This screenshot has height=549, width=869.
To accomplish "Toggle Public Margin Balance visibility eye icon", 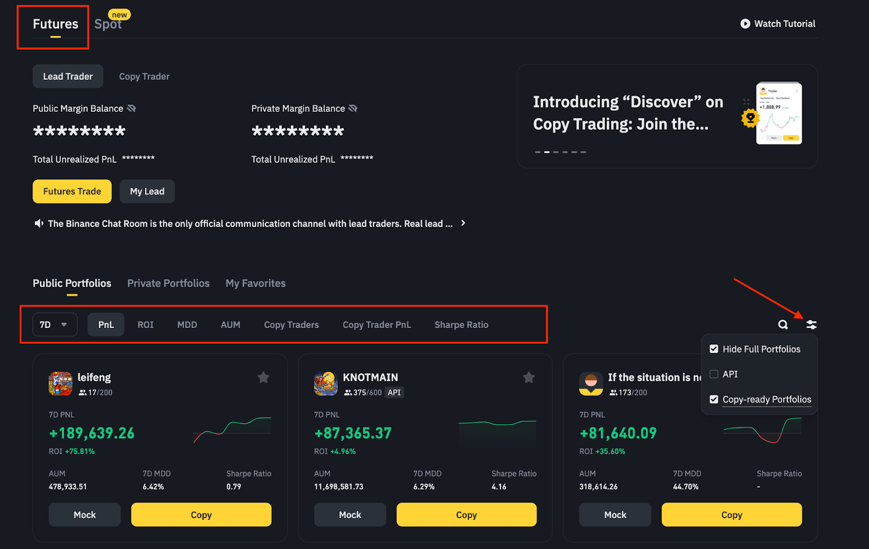I will tap(131, 109).
